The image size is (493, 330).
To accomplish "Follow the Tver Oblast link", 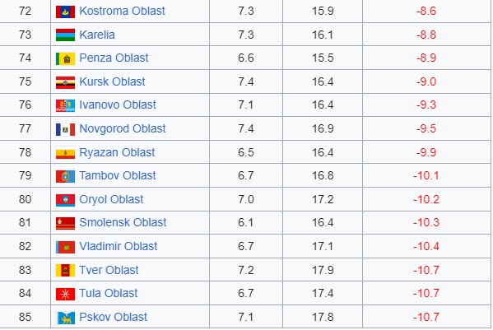I will [109, 270].
